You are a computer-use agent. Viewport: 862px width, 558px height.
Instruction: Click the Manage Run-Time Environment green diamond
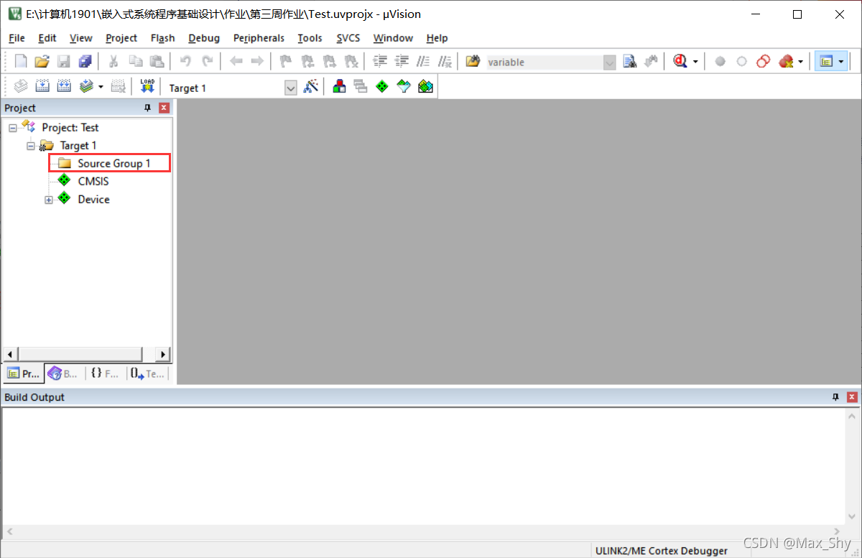click(382, 87)
